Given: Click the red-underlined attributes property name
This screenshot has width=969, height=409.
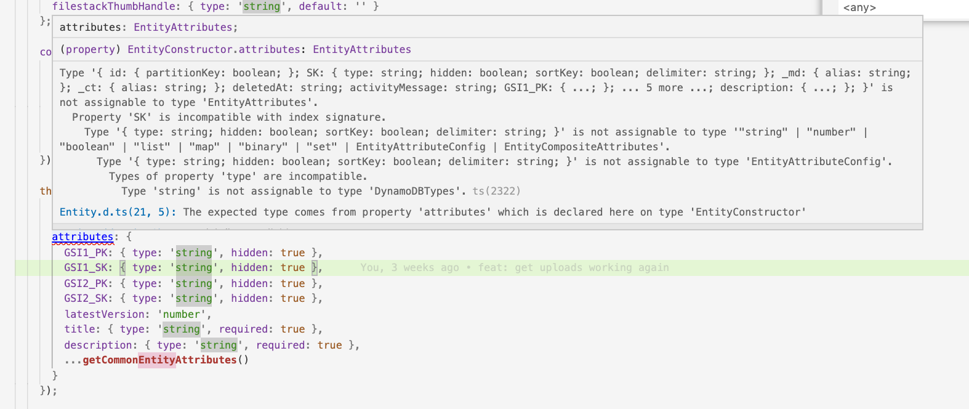Looking at the screenshot, I should [82, 237].
